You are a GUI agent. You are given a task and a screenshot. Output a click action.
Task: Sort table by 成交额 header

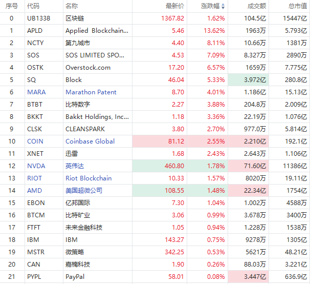coord(257,6)
